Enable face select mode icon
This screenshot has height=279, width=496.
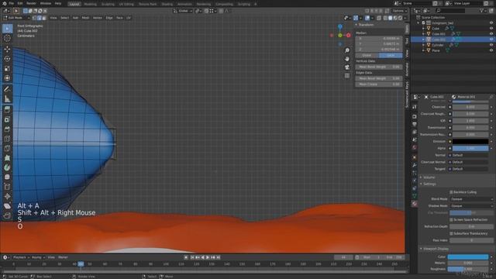point(44,18)
